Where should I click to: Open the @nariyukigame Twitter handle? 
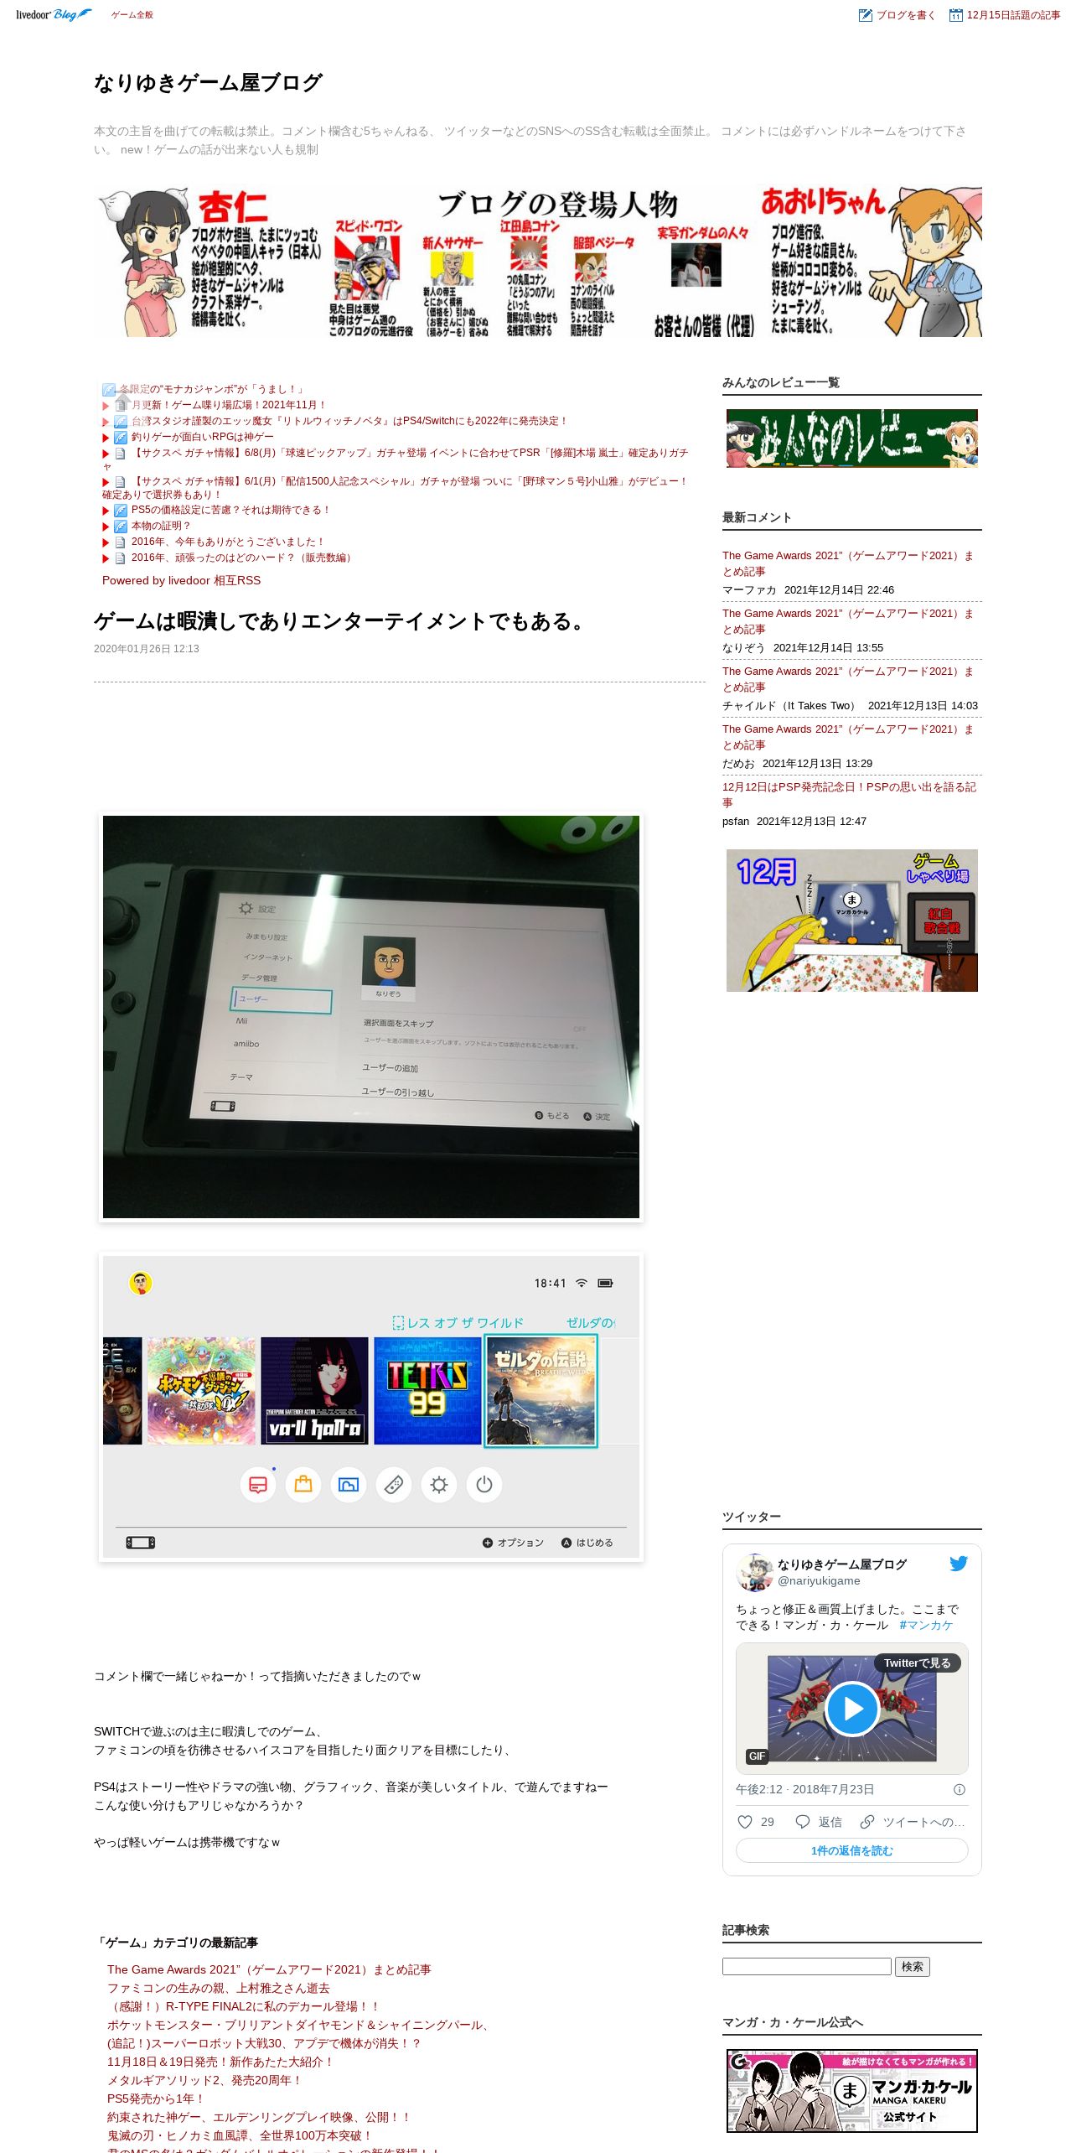[x=819, y=1580]
